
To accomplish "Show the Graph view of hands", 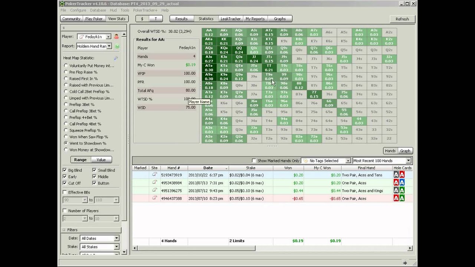I will coord(405,151).
